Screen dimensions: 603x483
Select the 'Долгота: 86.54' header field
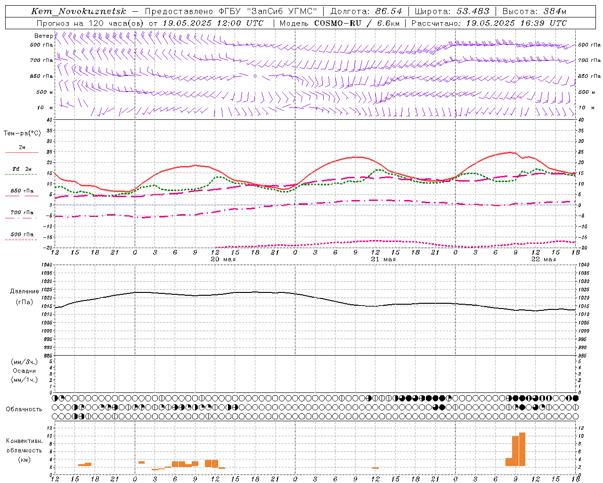[367, 11]
